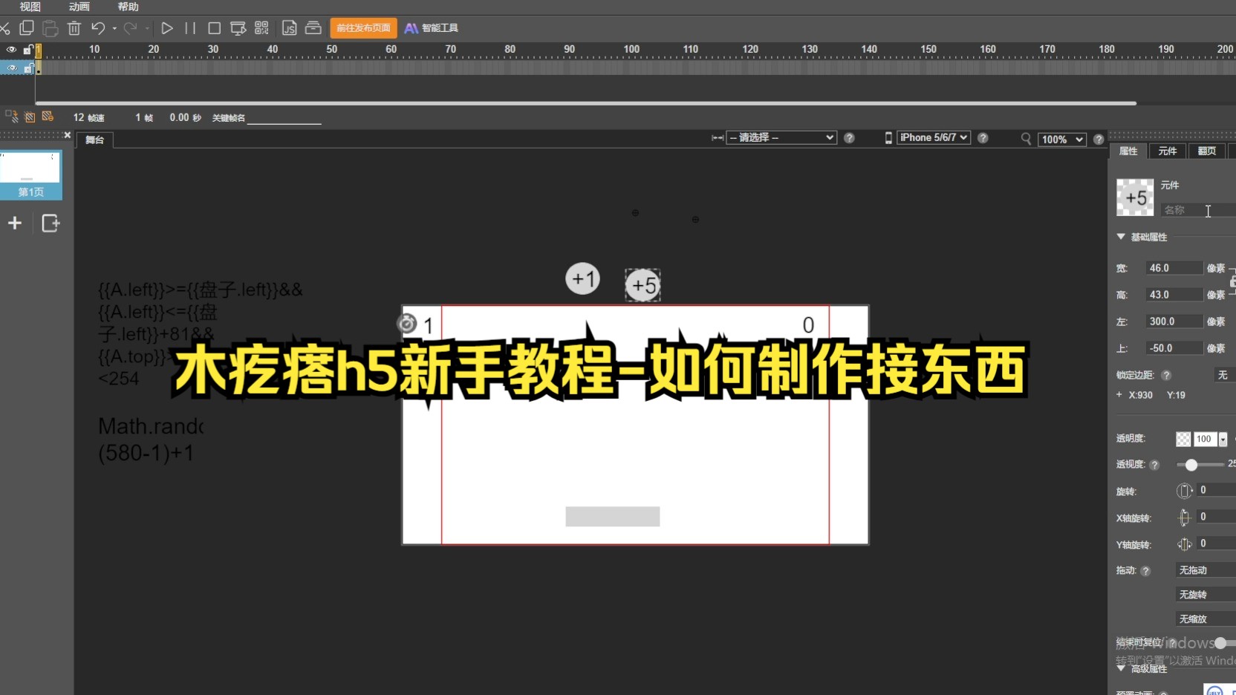This screenshot has width=1236, height=695.
Task: Click the delete trash icon
Action: (x=74, y=28)
